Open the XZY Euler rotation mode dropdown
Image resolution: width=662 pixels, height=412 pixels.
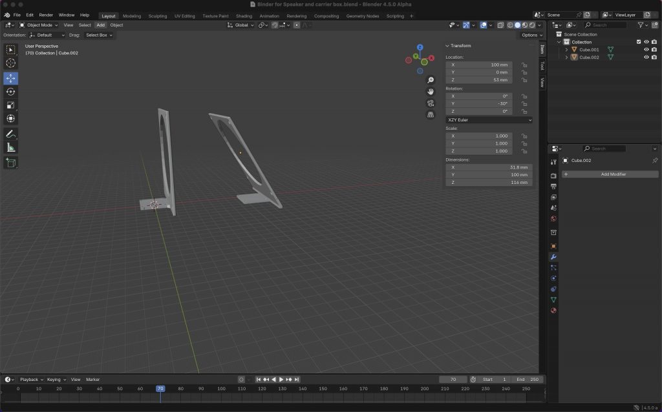[489, 119]
